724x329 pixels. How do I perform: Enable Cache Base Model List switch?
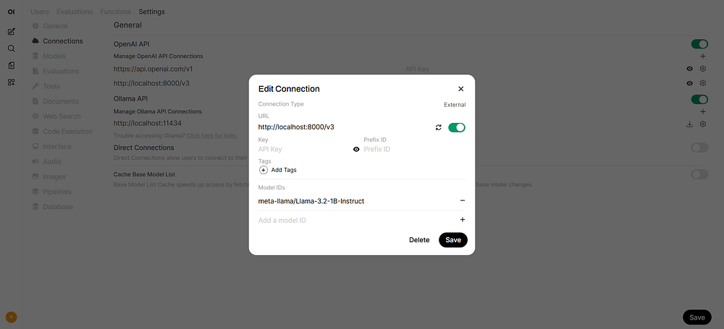[x=699, y=174]
